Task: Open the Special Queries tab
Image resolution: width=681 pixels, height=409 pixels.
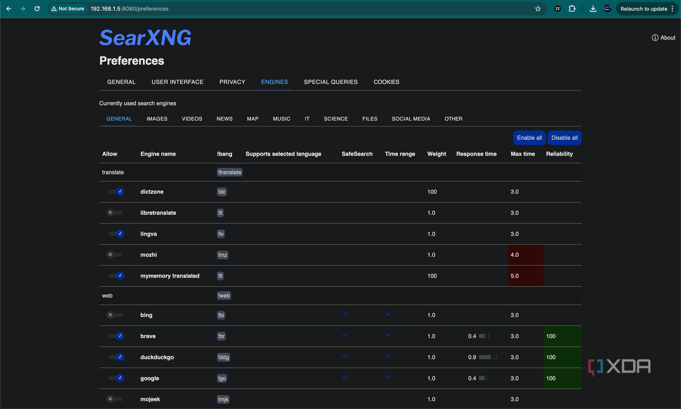Action: pos(331,82)
